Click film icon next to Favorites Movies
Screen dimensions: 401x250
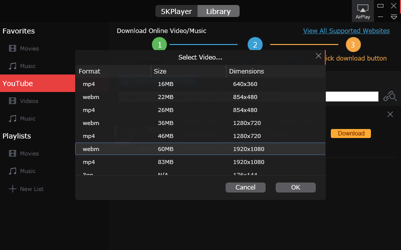pyautogui.click(x=13, y=48)
